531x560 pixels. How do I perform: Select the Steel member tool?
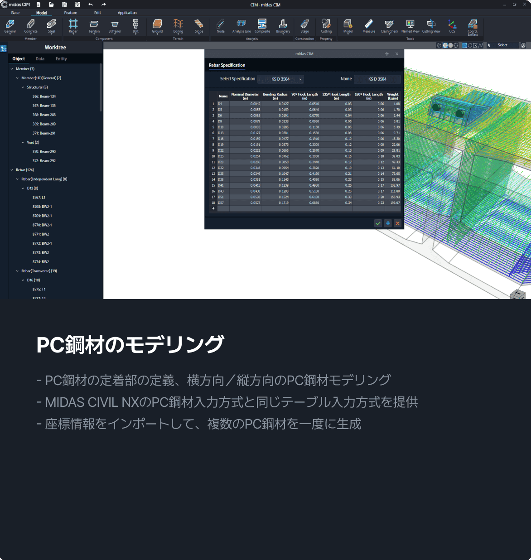(x=52, y=26)
